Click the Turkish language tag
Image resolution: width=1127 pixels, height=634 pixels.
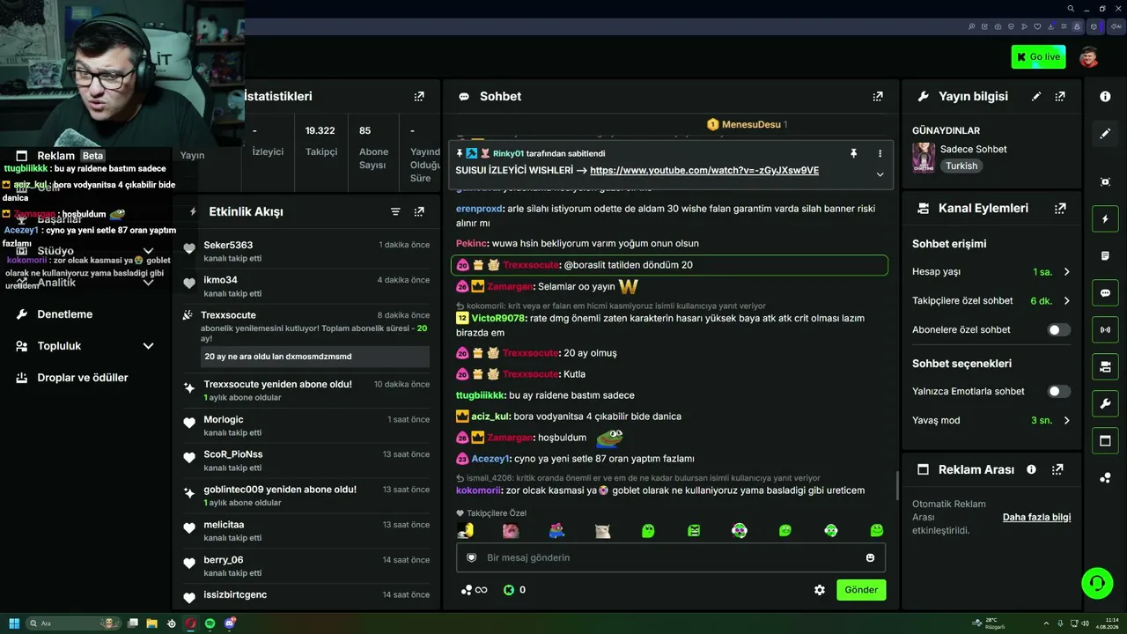(x=961, y=166)
